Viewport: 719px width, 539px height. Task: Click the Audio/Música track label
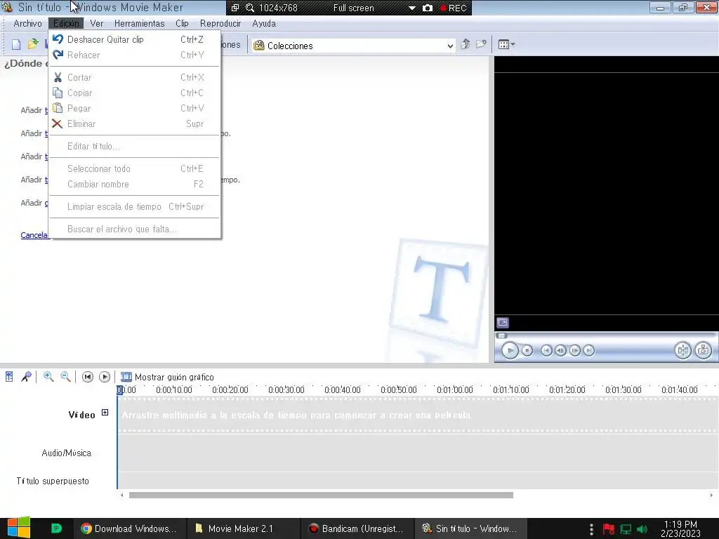coord(67,453)
